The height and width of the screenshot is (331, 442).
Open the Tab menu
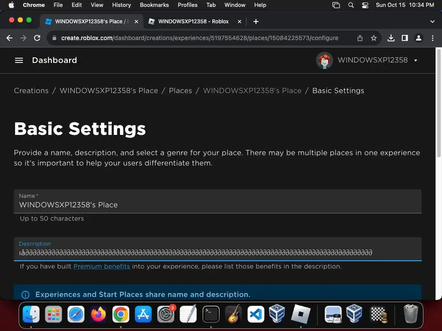point(211,5)
